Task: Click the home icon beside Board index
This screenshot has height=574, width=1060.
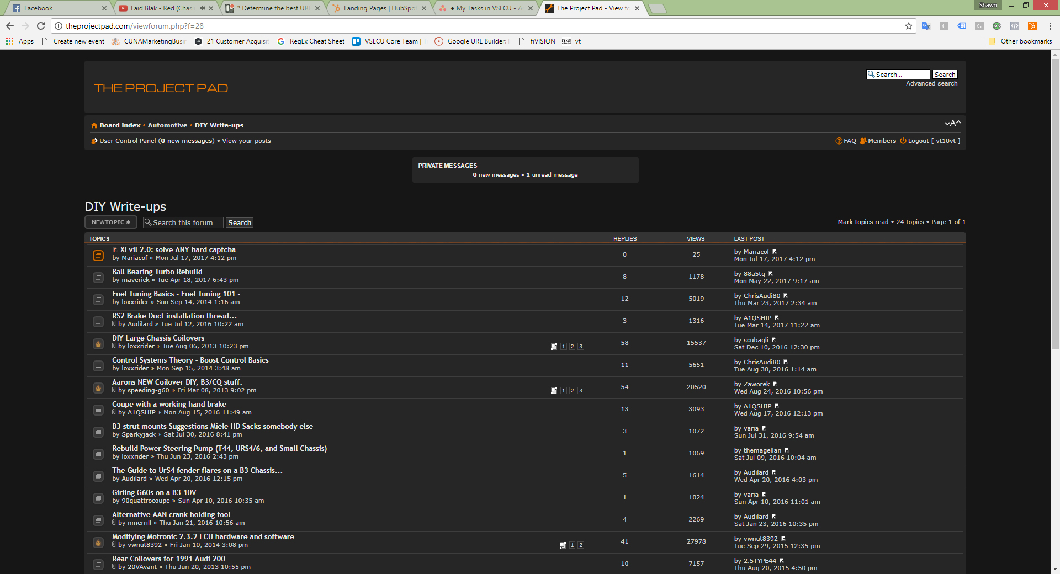Action: point(93,125)
